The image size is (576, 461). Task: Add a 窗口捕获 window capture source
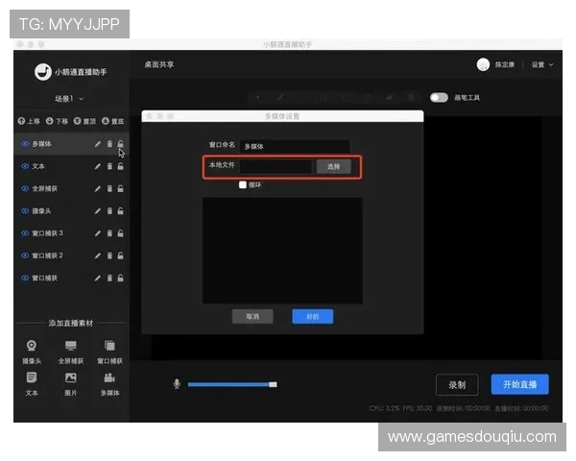pyautogui.click(x=109, y=352)
